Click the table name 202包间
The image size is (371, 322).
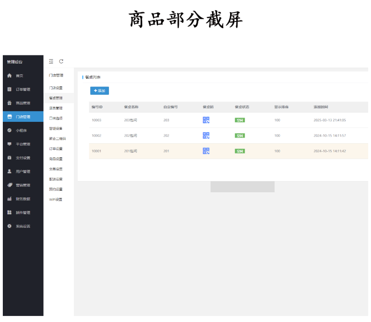(x=131, y=135)
